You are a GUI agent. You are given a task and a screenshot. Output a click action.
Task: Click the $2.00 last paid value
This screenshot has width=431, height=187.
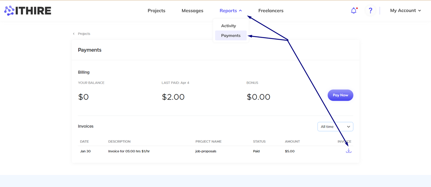click(173, 97)
